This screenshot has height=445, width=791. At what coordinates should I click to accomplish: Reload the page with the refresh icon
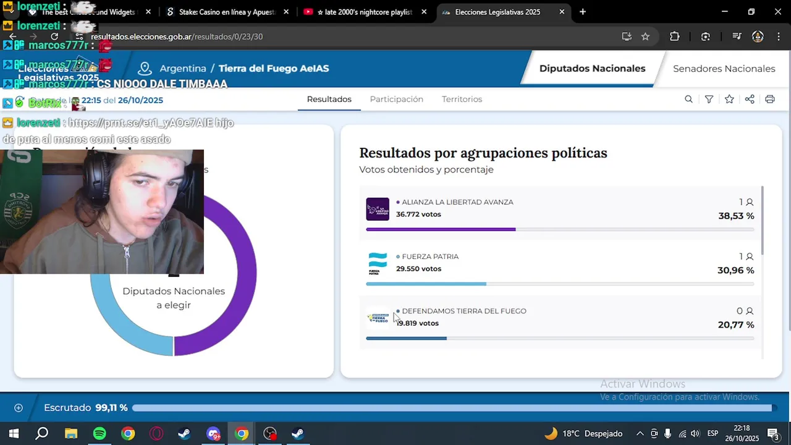(x=54, y=36)
